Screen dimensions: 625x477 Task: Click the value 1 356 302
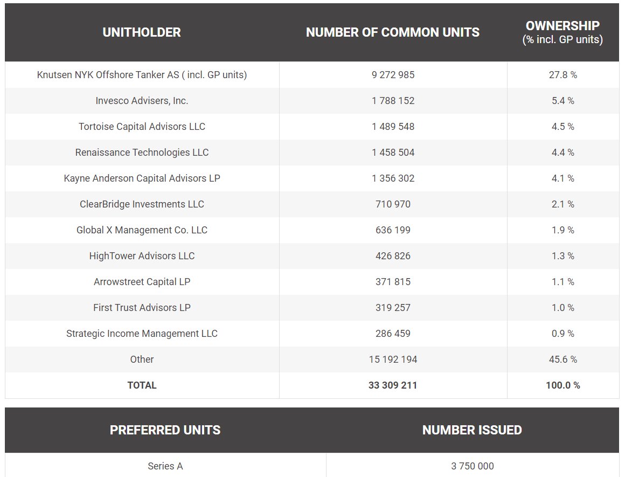pyautogui.click(x=393, y=178)
